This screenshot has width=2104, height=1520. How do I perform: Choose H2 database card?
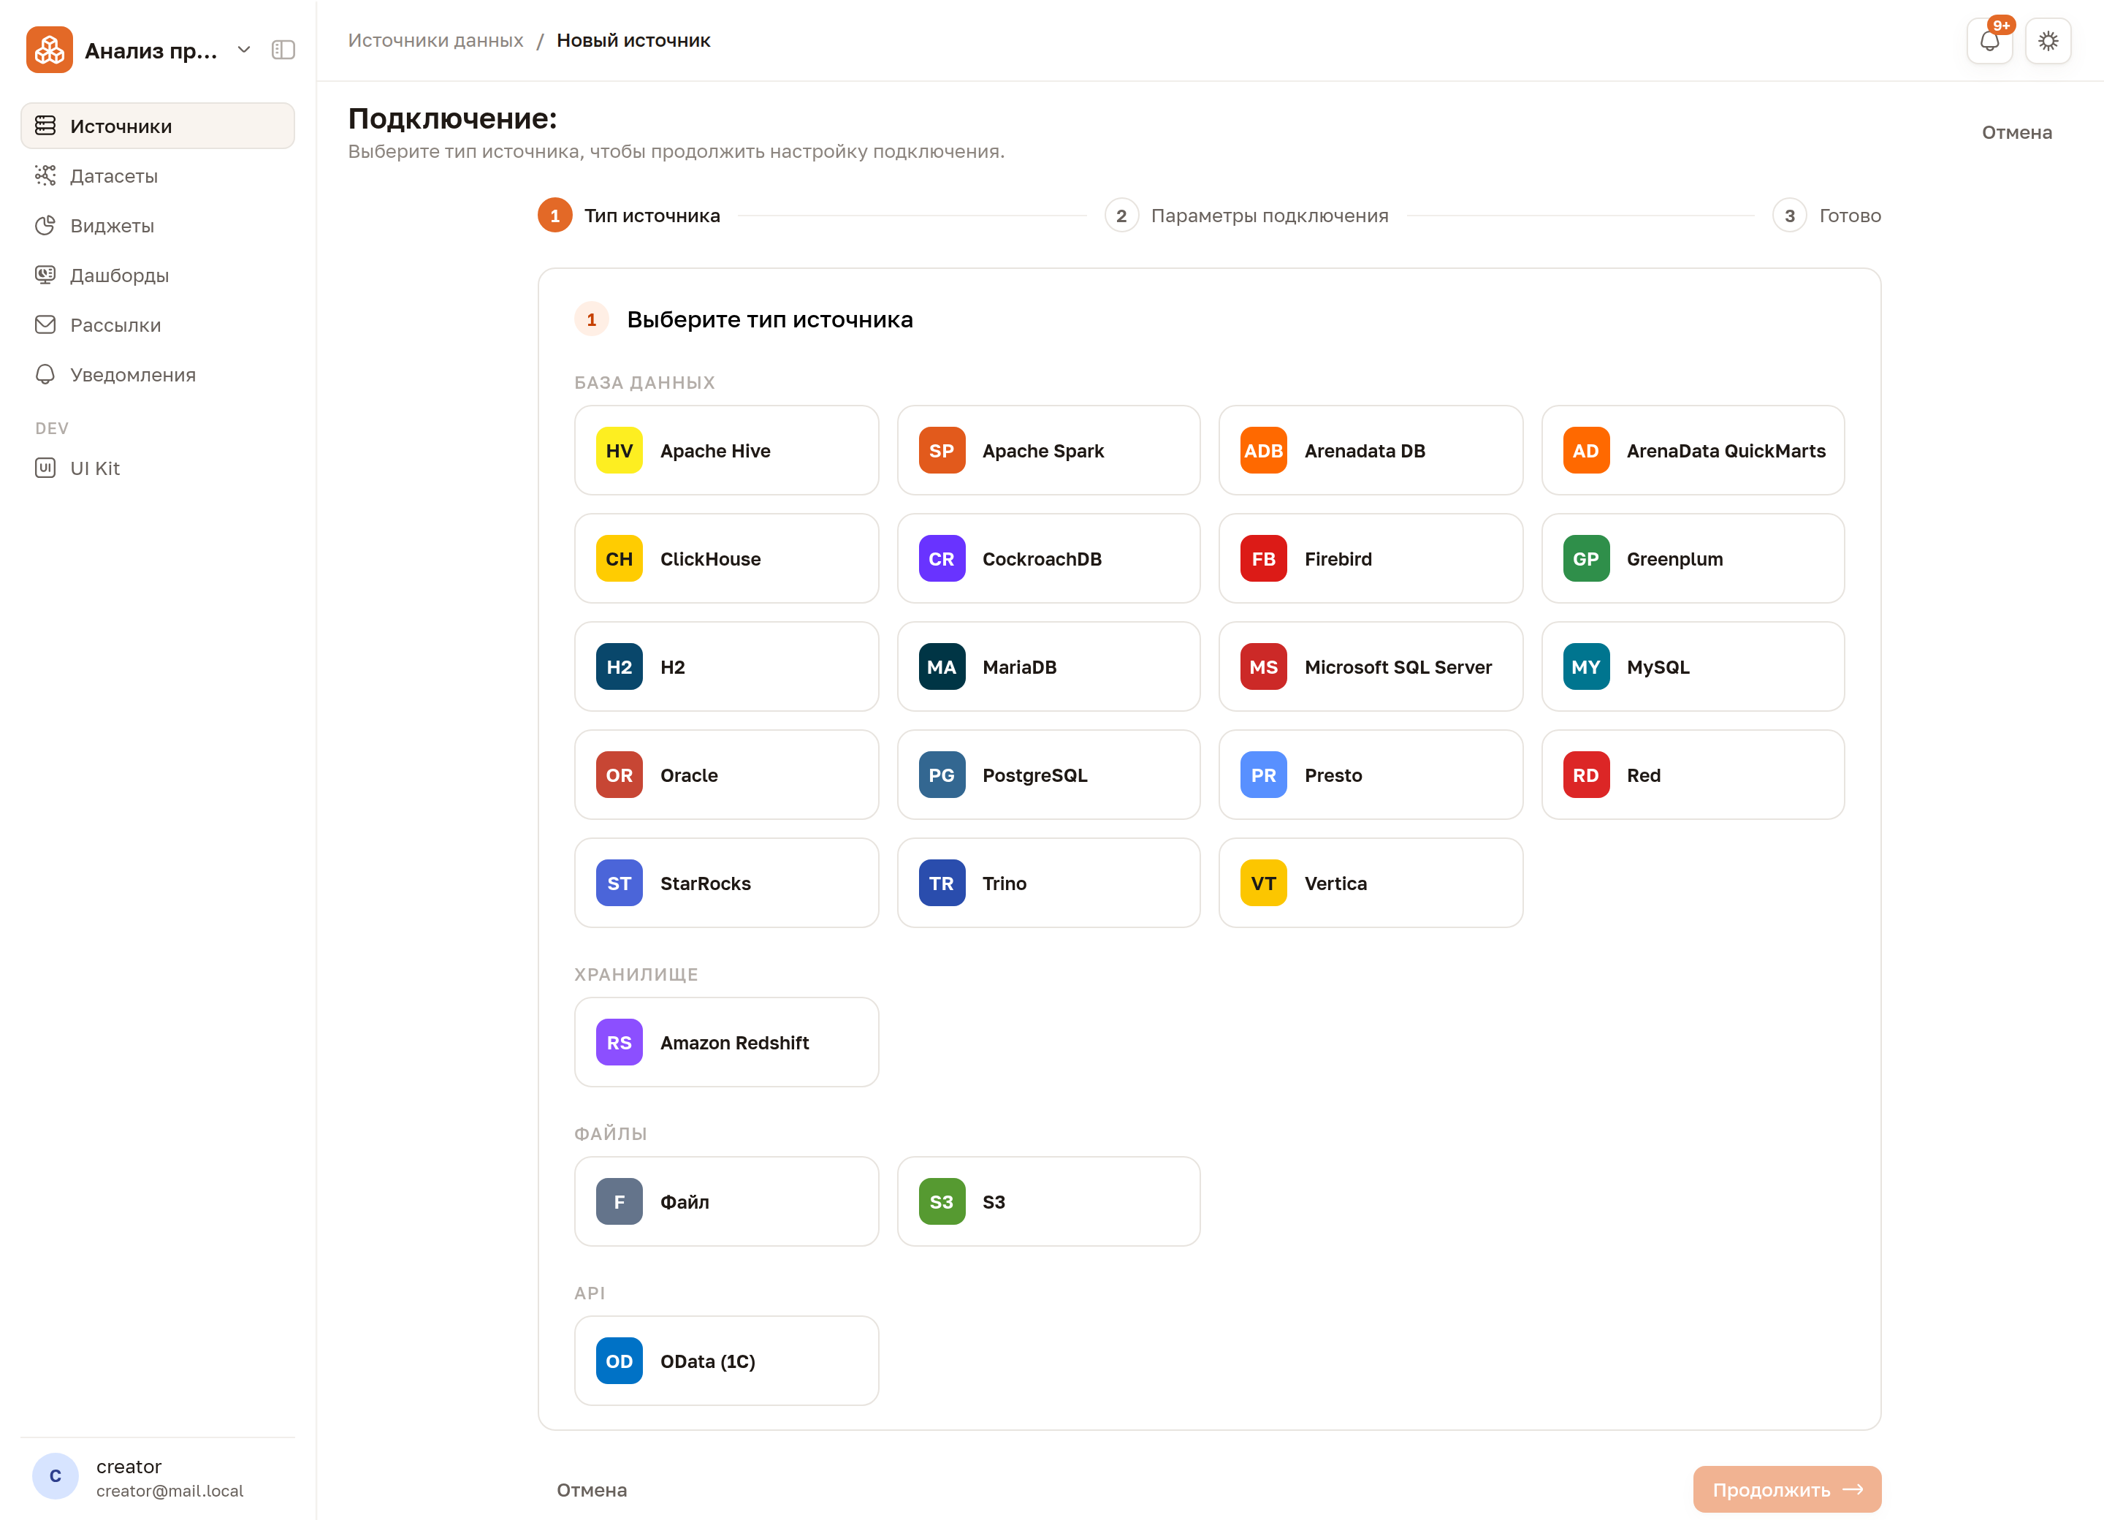click(726, 666)
